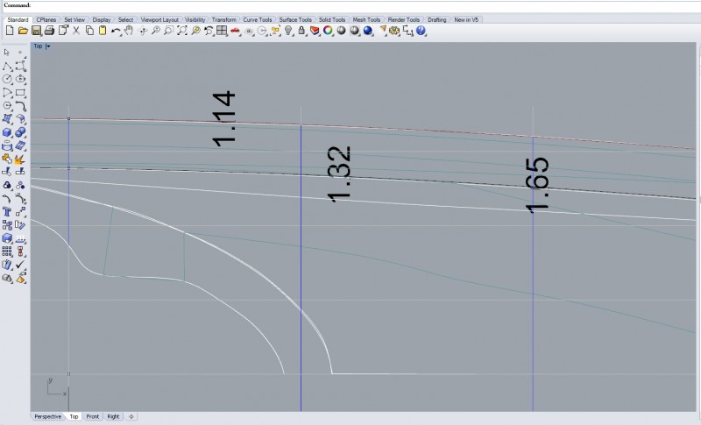The height and width of the screenshot is (425, 701).
Task: Add a viewport tab with plus button
Action: (x=131, y=416)
